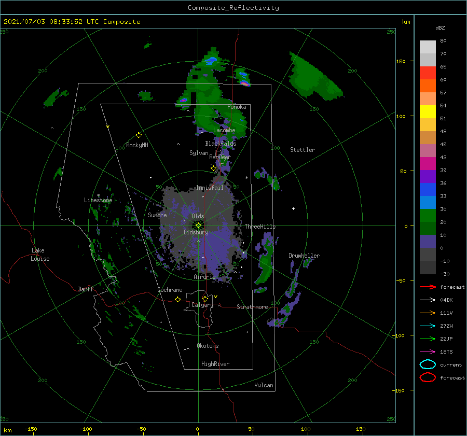Click the yellow diamond marker above Calgary label
467x436 pixels.
click(x=205, y=299)
